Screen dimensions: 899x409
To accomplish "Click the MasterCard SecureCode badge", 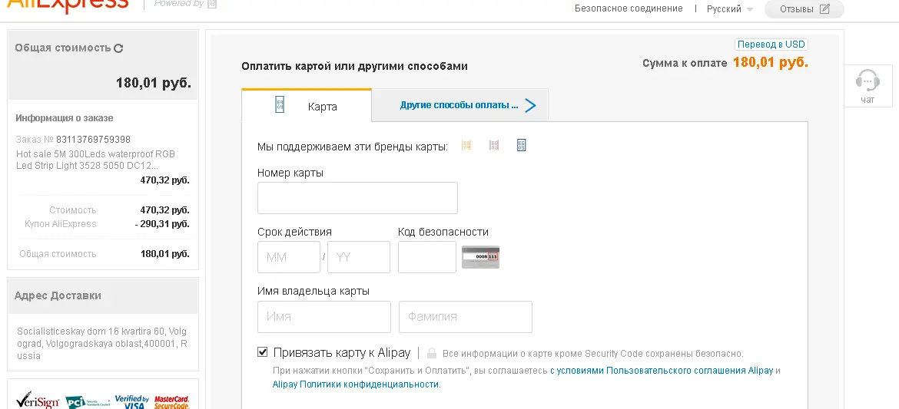I will point(171,402).
